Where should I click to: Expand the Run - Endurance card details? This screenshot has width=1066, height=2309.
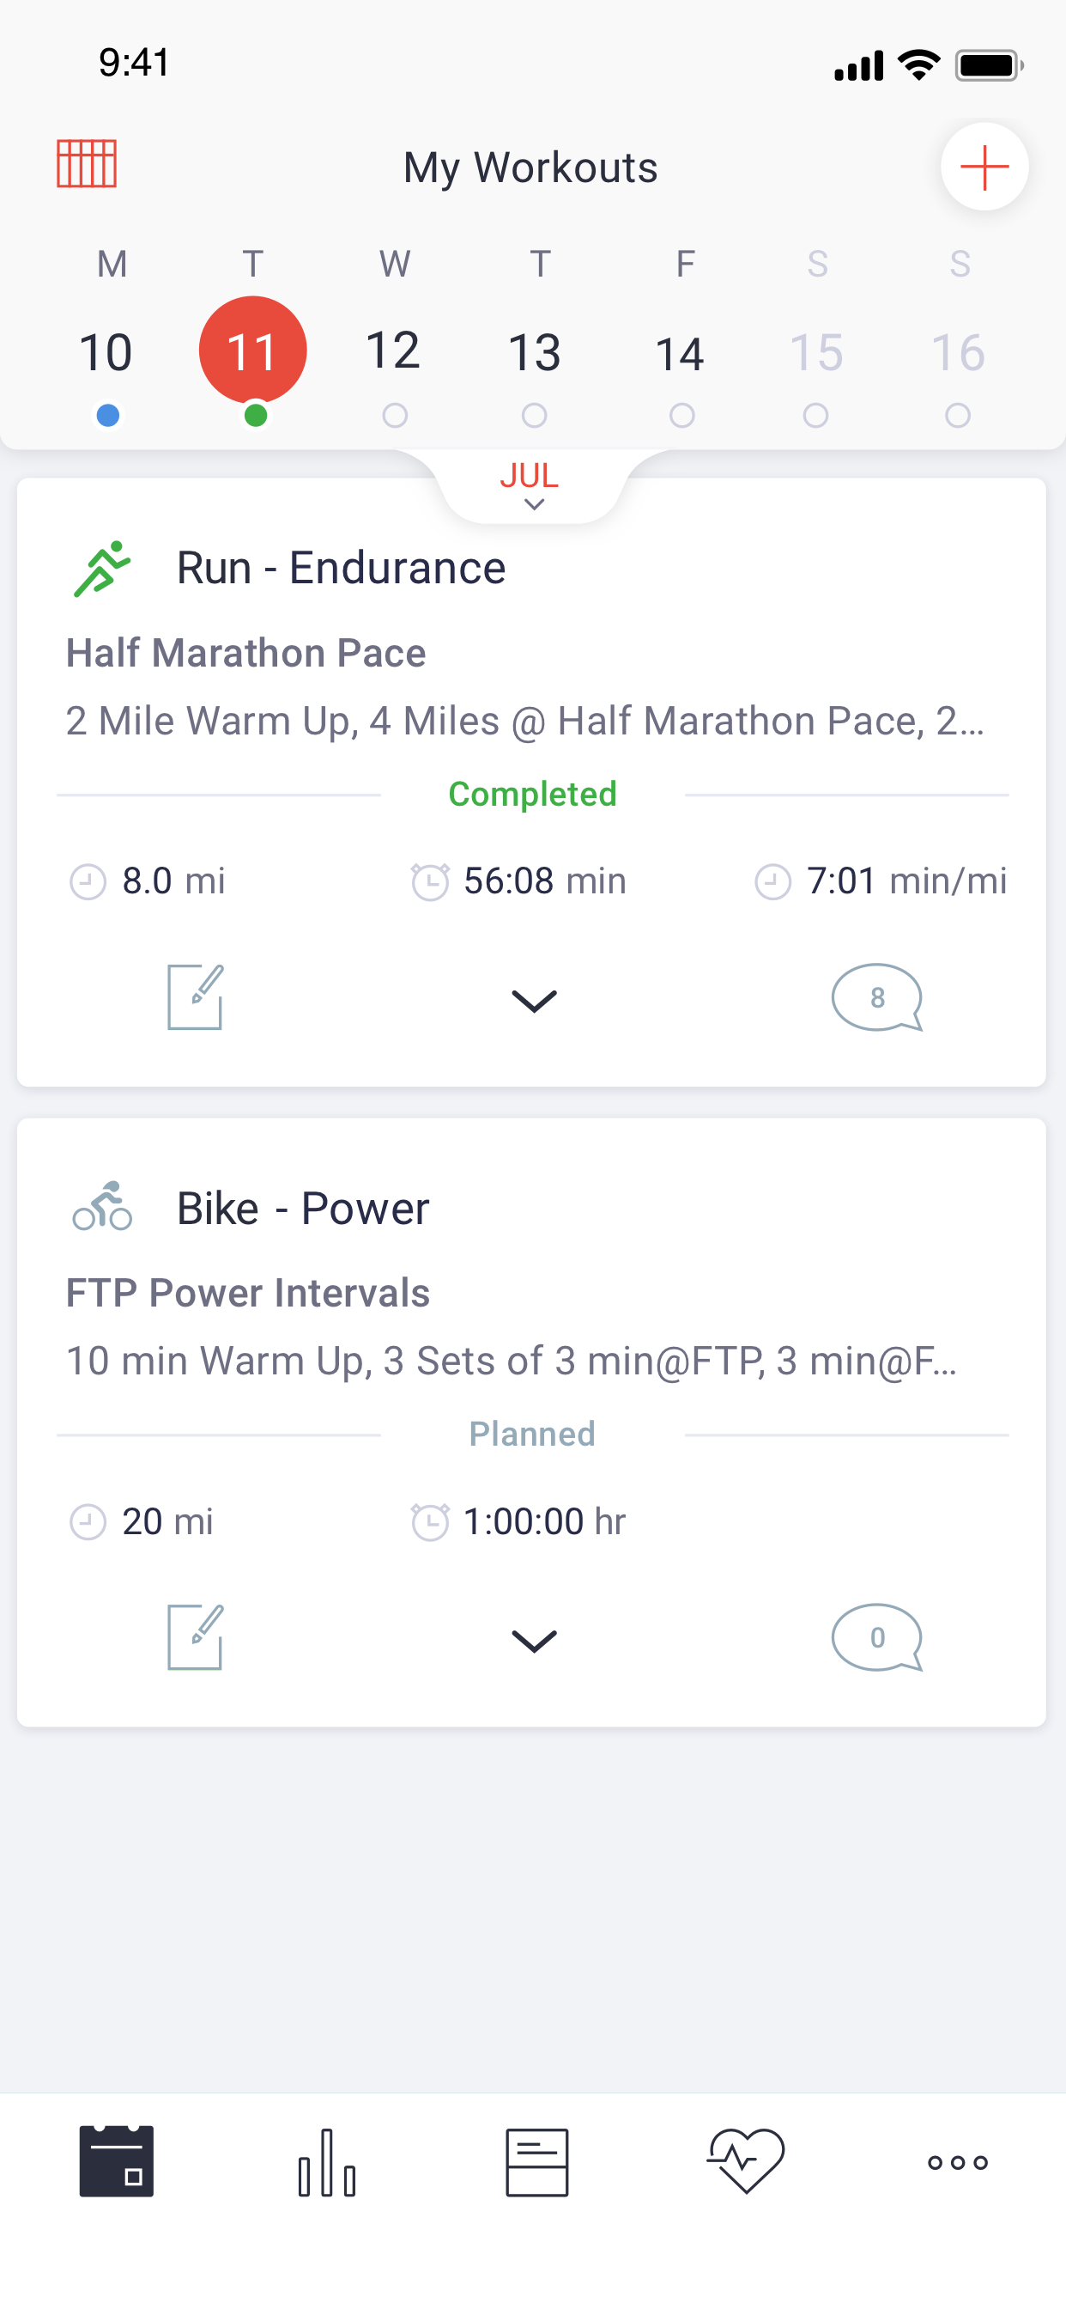(534, 1001)
